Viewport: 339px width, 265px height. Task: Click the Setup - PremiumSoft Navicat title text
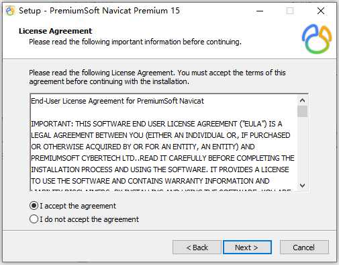tap(99, 11)
